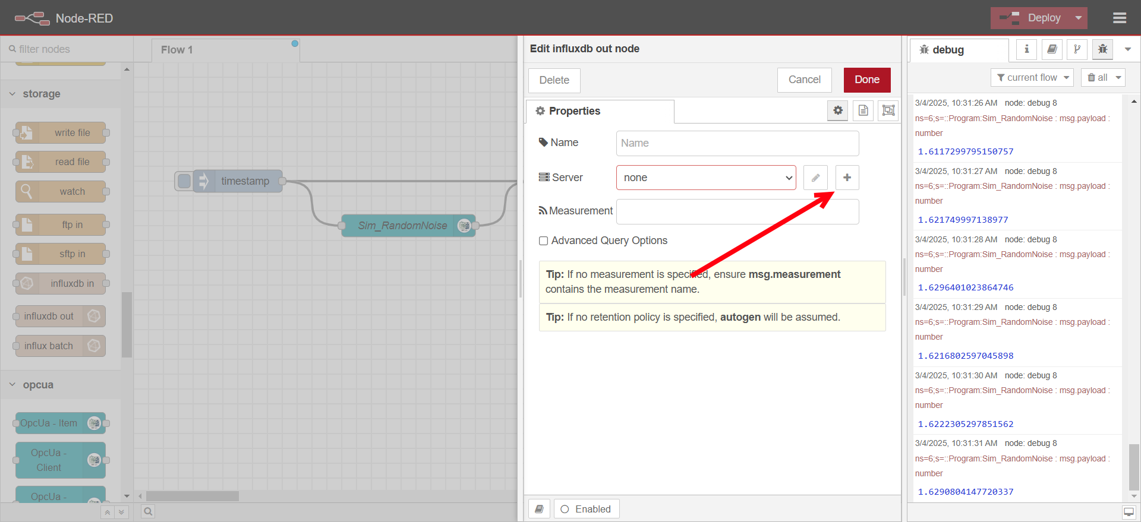
Task: Click the timestamp inject node button
Action: tap(184, 181)
